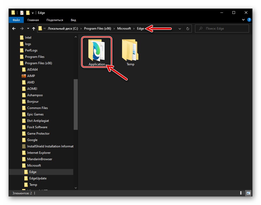
Task: Click New folder icon in title bar
Action: tap(28, 13)
